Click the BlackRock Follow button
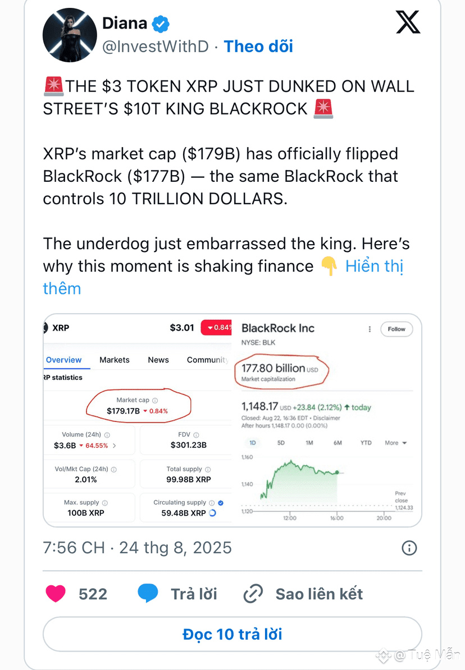 396,329
